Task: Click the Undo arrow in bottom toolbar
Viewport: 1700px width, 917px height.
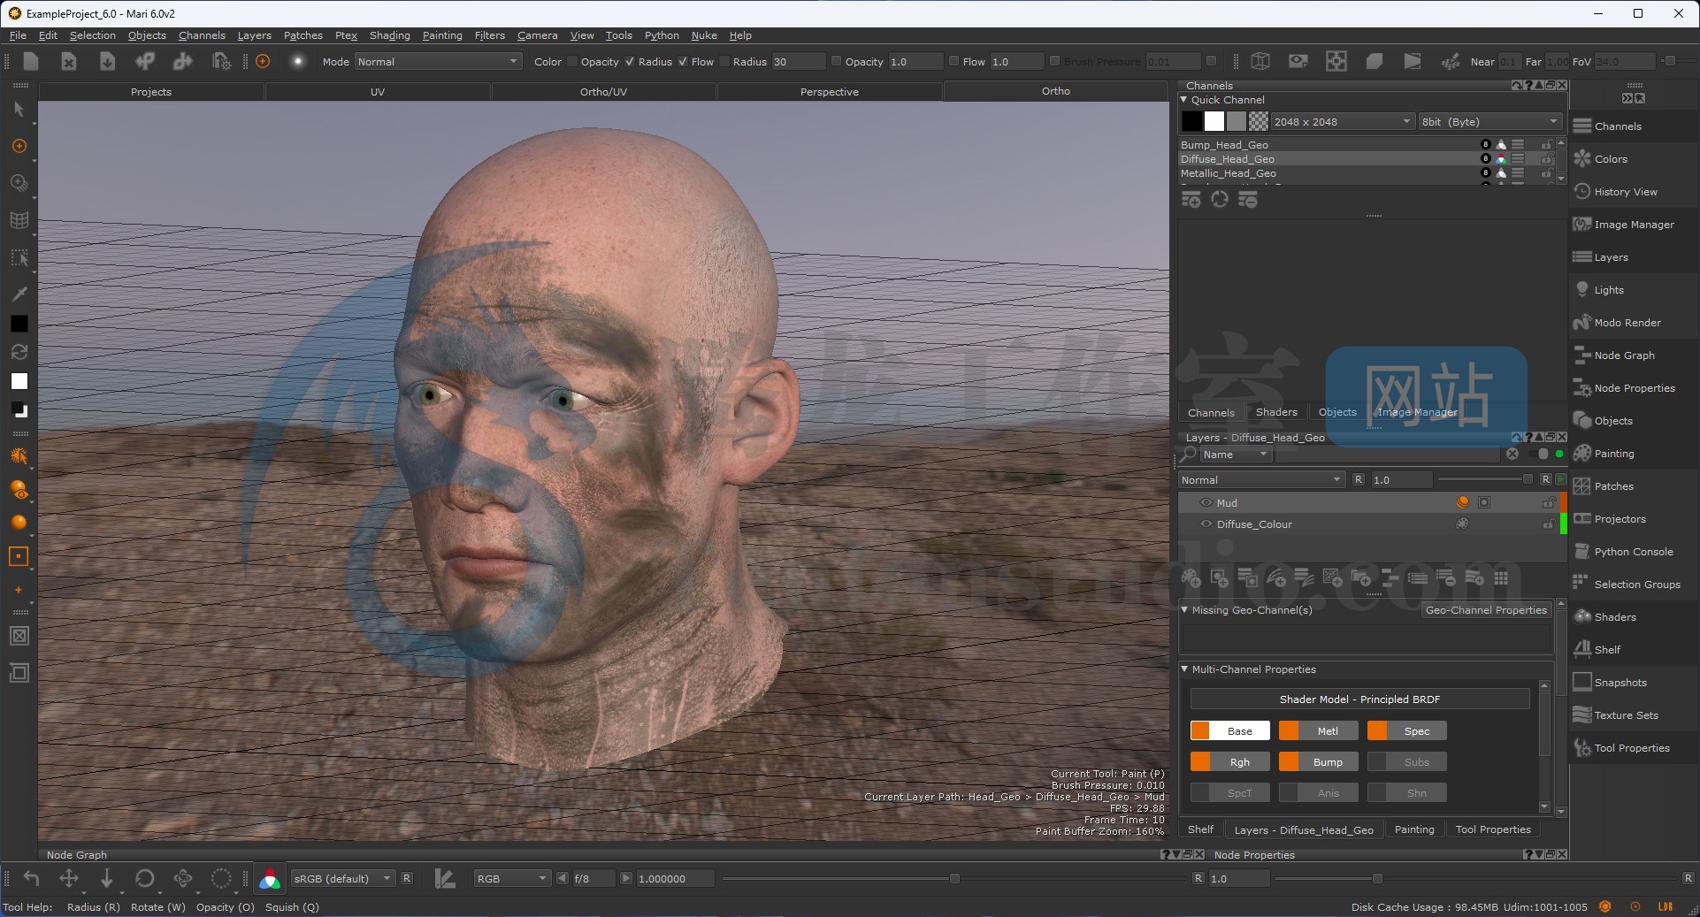Action: coord(31,878)
